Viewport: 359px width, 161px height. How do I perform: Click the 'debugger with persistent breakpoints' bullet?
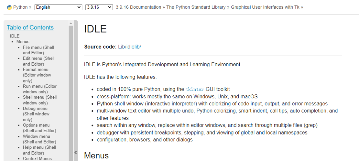(202, 133)
